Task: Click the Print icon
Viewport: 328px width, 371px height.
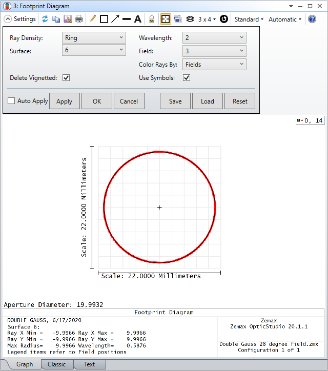Action: (x=79, y=19)
